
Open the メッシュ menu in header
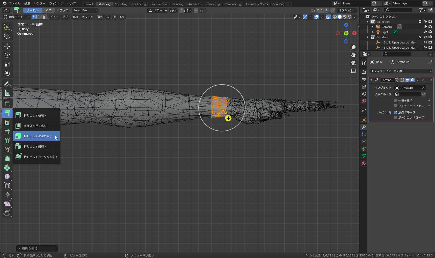(x=87, y=17)
